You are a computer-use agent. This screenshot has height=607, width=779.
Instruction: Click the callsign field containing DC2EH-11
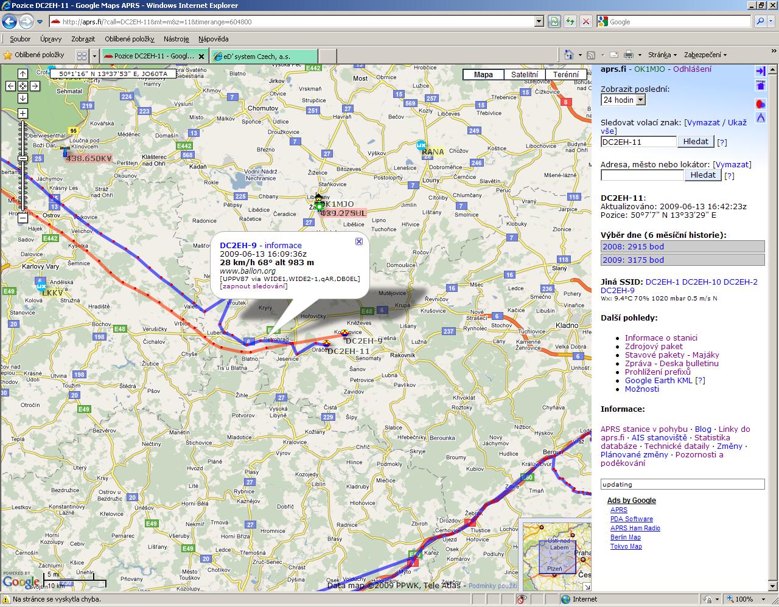(638, 142)
